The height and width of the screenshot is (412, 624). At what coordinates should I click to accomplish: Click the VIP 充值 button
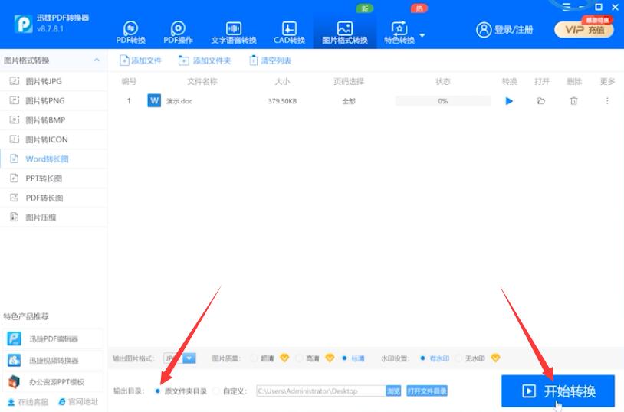(584, 29)
